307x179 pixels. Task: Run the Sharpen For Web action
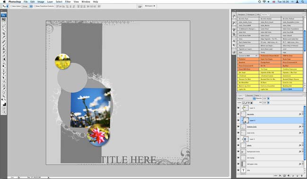248,79
